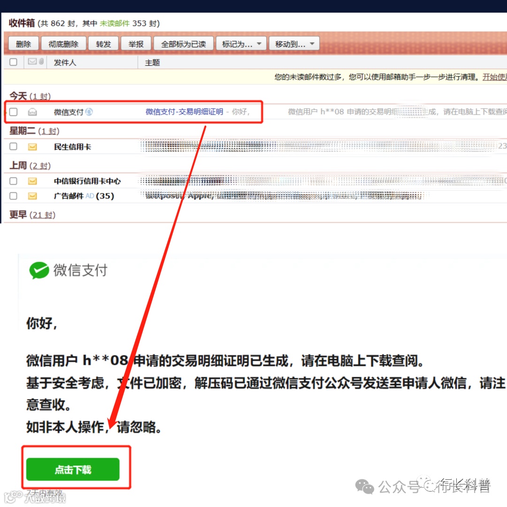Check the 民生信用卡 email checkbox
This screenshot has width=507, height=507.
[x=13, y=146]
